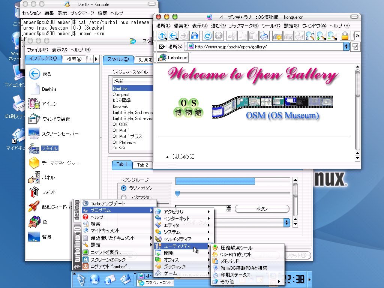Click Konqueror's greyed Forward arrow icon
Image resolution: width=384 pixels, height=288 pixels.
coord(184,36)
